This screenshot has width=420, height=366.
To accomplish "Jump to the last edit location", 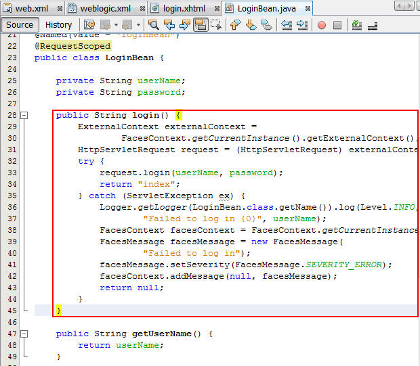I will click(x=89, y=25).
